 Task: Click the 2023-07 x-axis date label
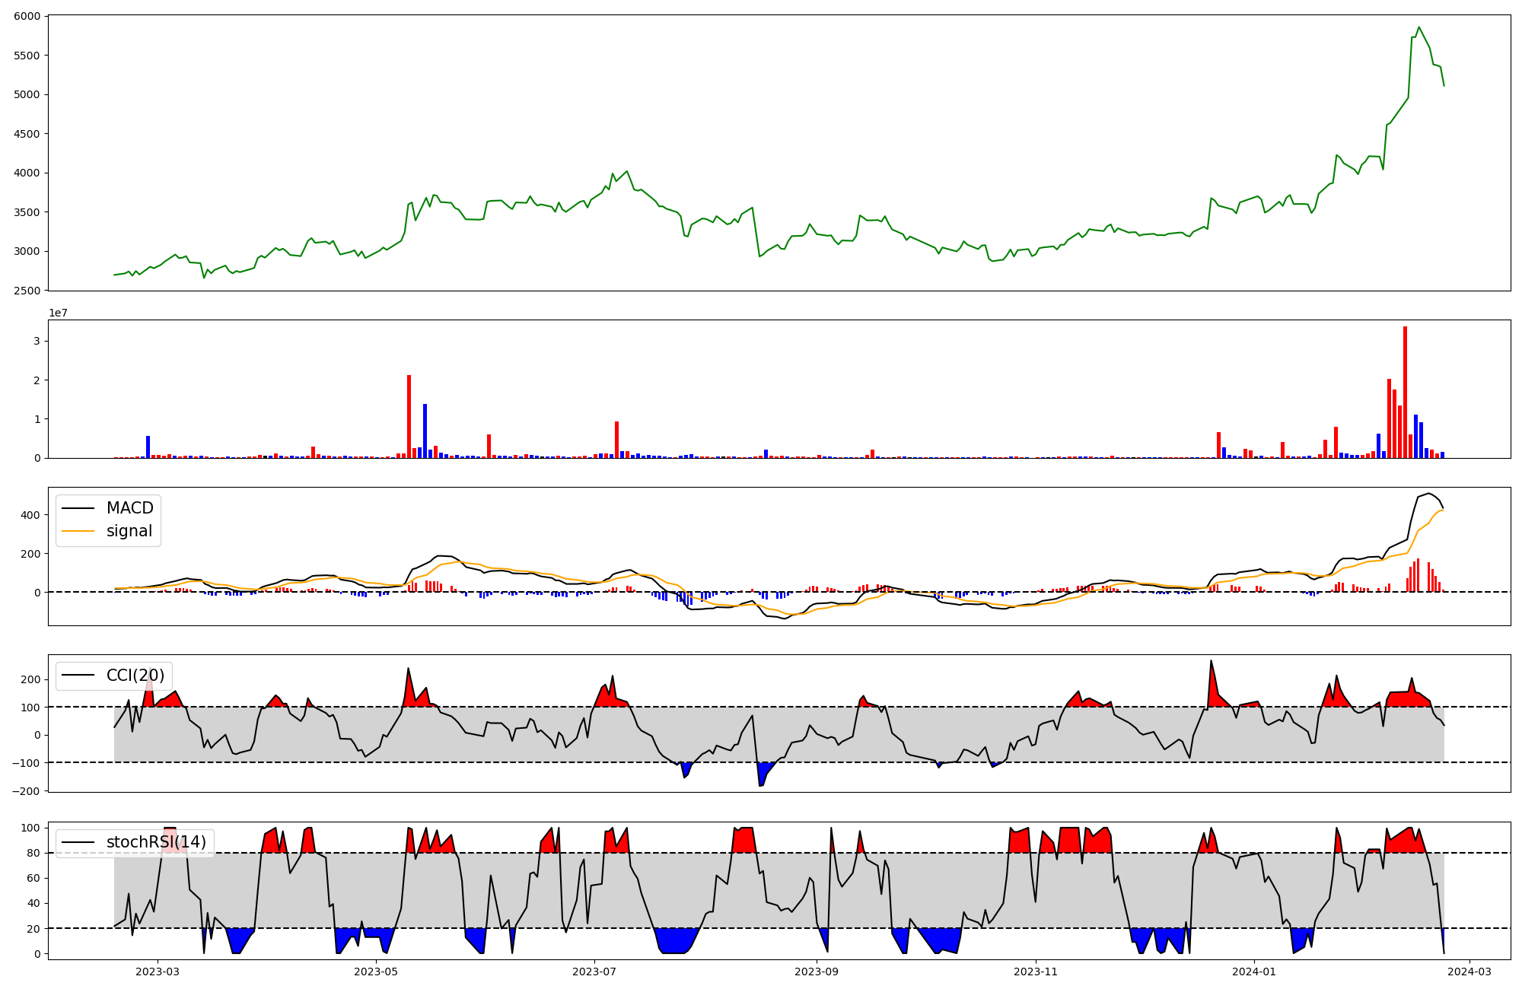click(594, 972)
